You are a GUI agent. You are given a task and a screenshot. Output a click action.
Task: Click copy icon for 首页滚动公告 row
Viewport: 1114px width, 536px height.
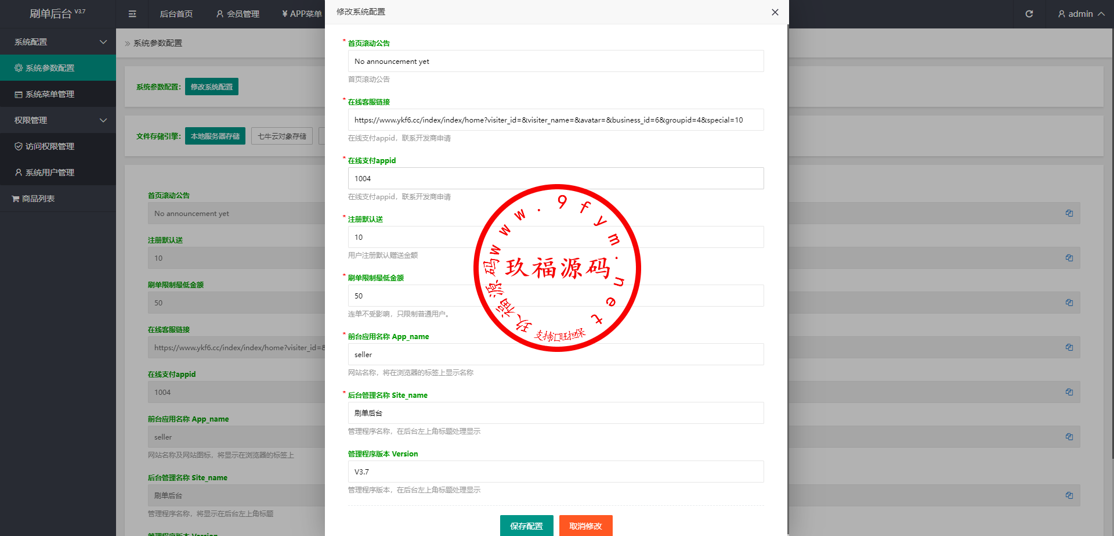pyautogui.click(x=1069, y=213)
